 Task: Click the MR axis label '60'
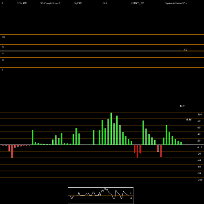pos(199,128)
